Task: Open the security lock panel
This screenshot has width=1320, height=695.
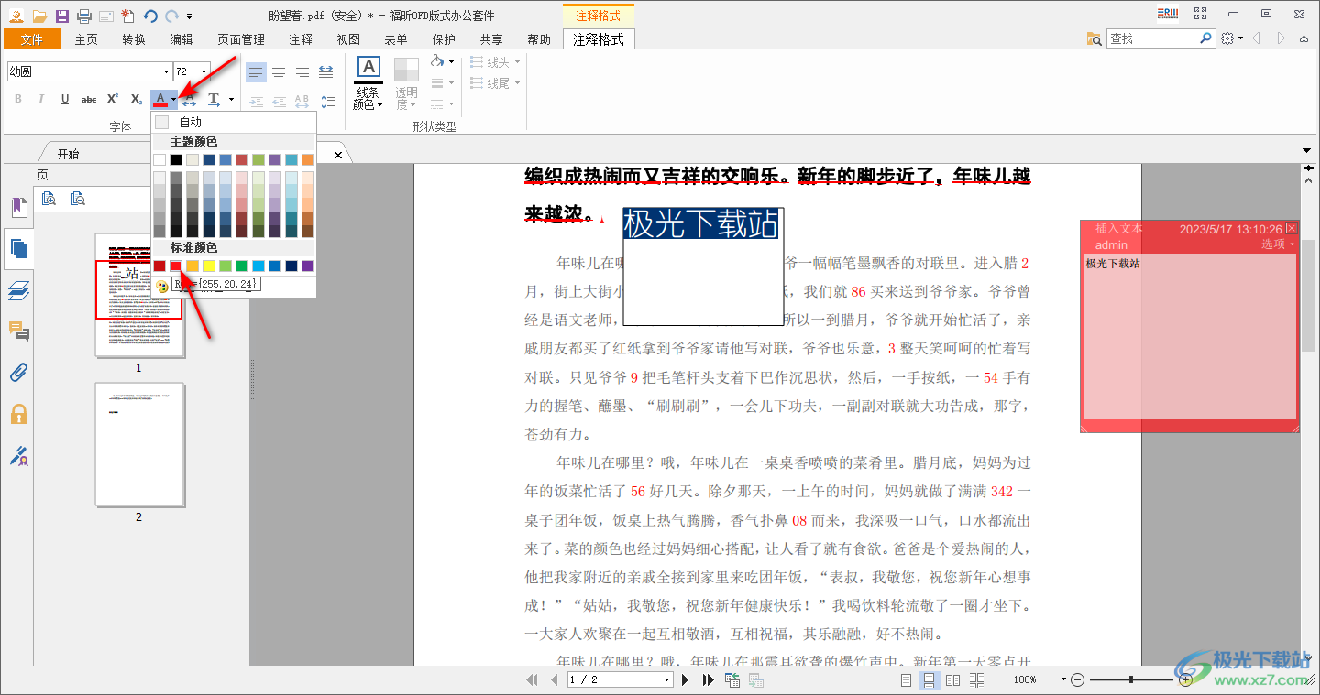Action: (19, 413)
